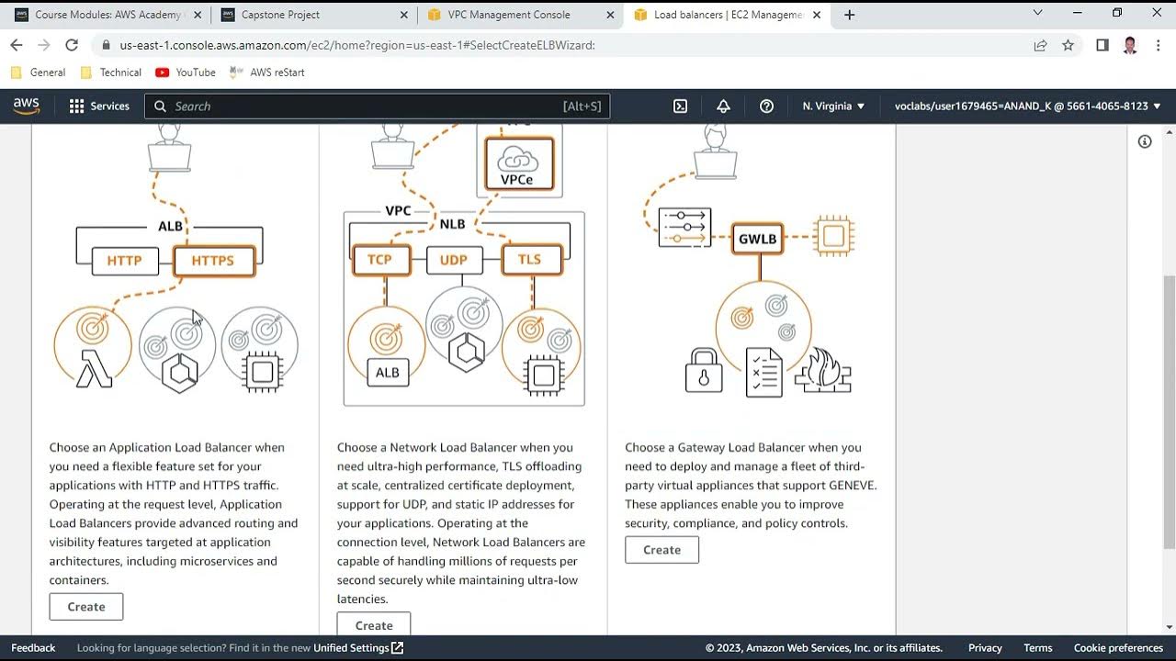Open Cookie preferences in footer

(x=1118, y=648)
